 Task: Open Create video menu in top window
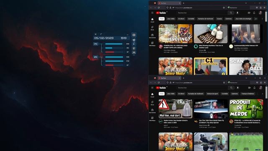click(x=249, y=13)
